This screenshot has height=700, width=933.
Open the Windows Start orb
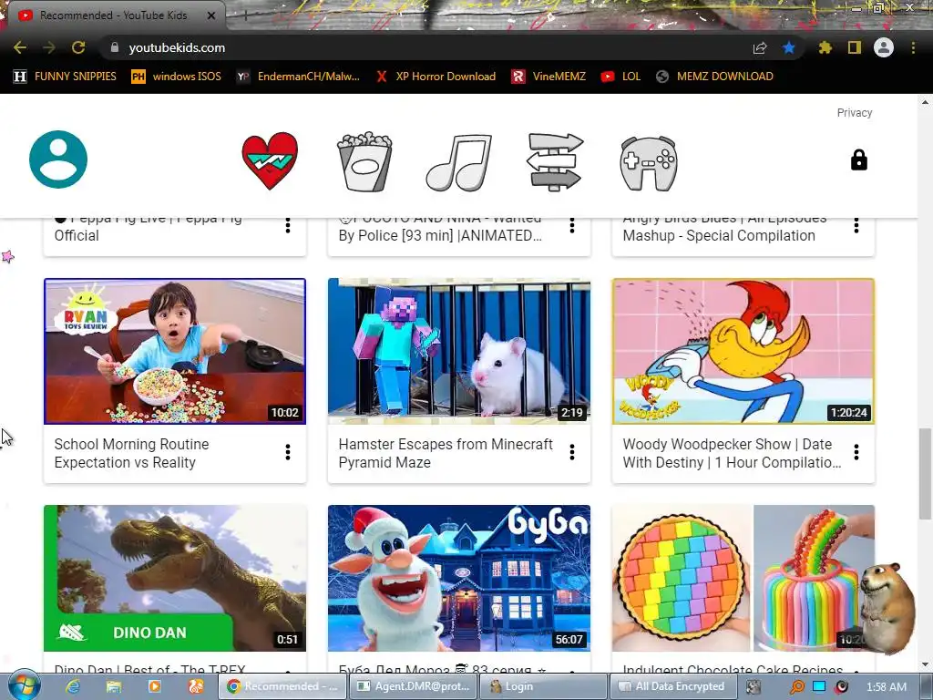(x=24, y=686)
